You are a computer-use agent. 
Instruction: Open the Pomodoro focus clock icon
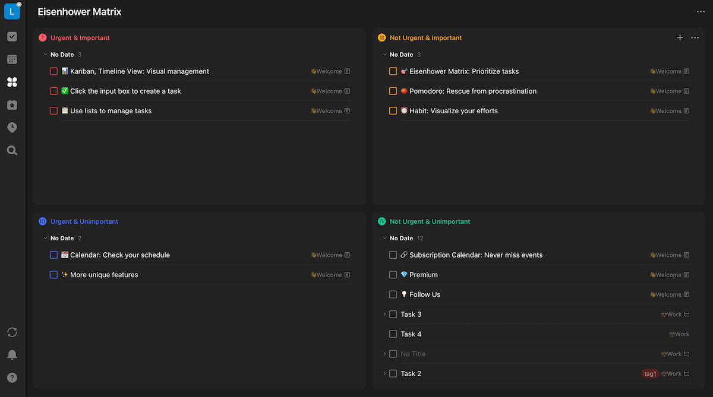[12, 128]
